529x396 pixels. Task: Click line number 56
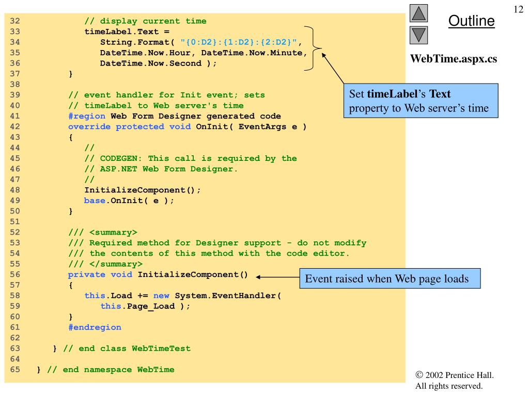point(15,274)
